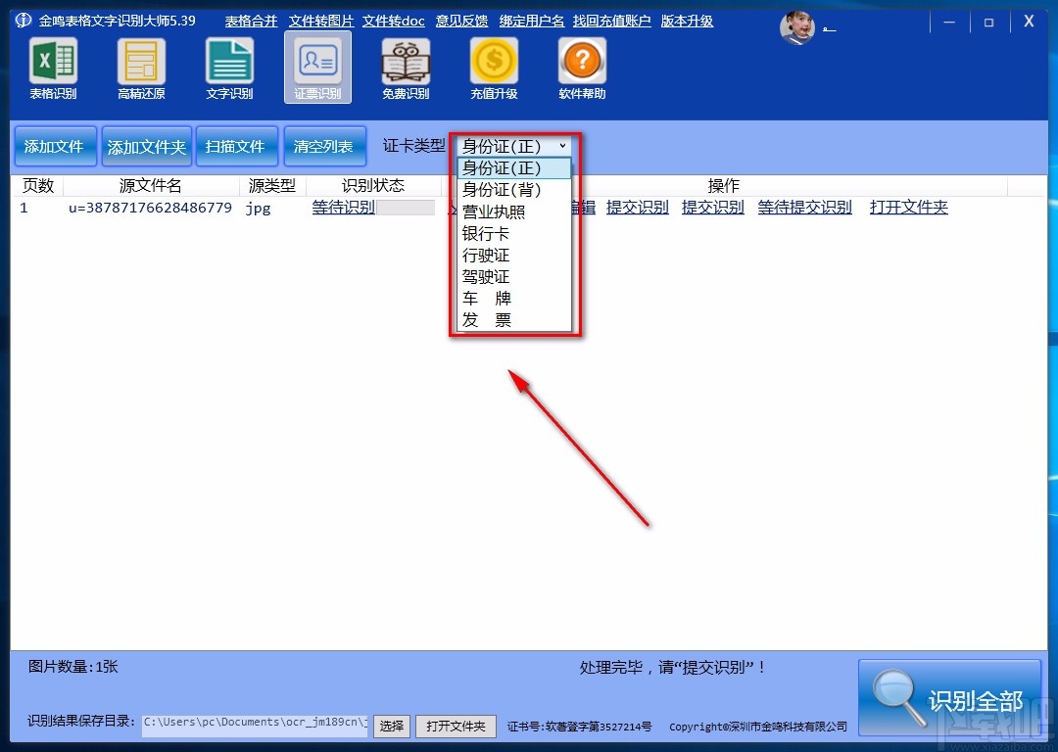Open the 免费识别 free recognition feature
Image resolution: width=1058 pixels, height=752 pixels.
tap(406, 67)
